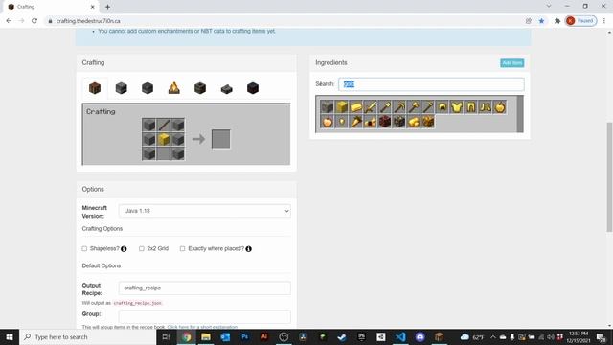
Task: Choose the golden carrot ingredient
Action: (x=355, y=122)
